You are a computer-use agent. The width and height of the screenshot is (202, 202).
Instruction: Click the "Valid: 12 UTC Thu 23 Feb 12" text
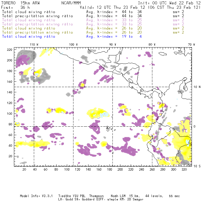coord(112,7)
